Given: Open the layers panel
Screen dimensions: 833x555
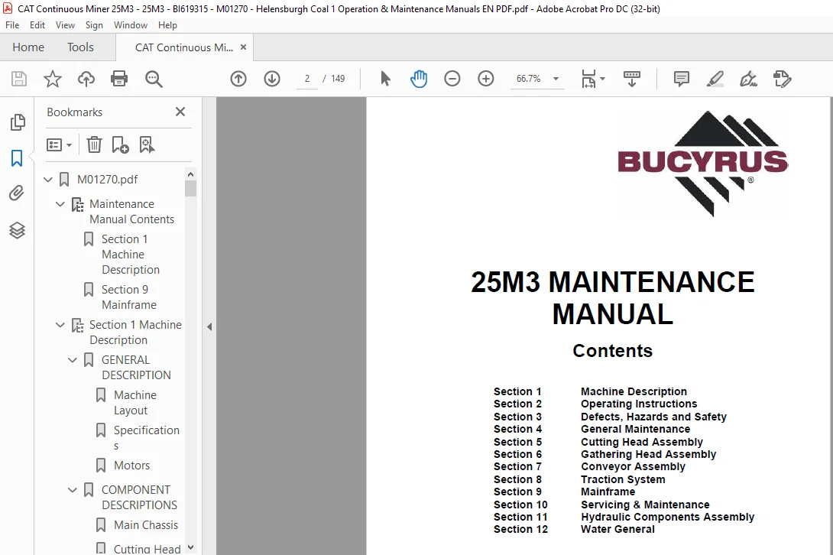Looking at the screenshot, I should 17,230.
